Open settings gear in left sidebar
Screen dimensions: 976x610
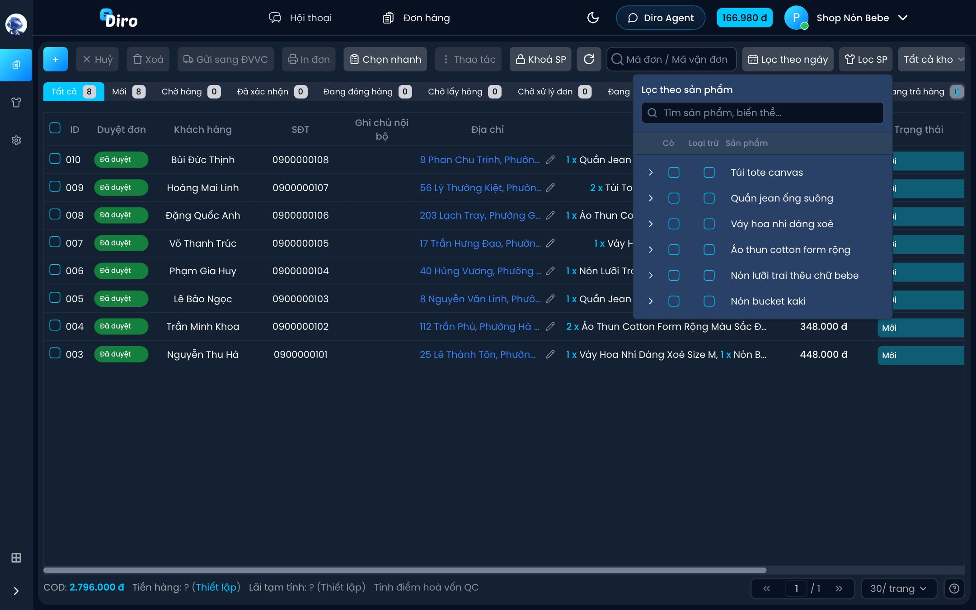click(x=16, y=141)
